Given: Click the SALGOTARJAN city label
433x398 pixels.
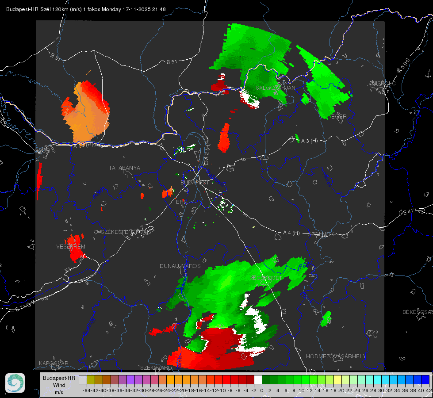Looking at the screenshot, I should [x=275, y=88].
